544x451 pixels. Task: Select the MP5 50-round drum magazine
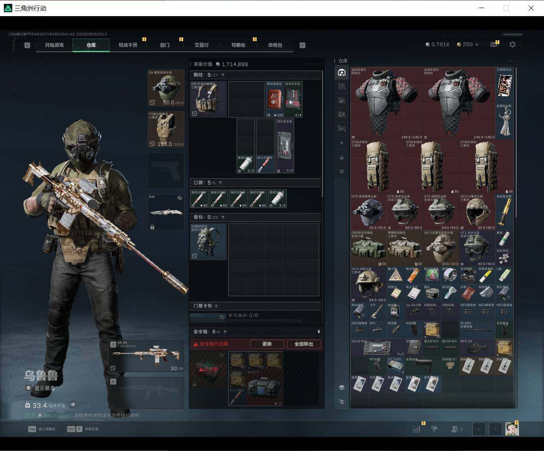(477, 347)
